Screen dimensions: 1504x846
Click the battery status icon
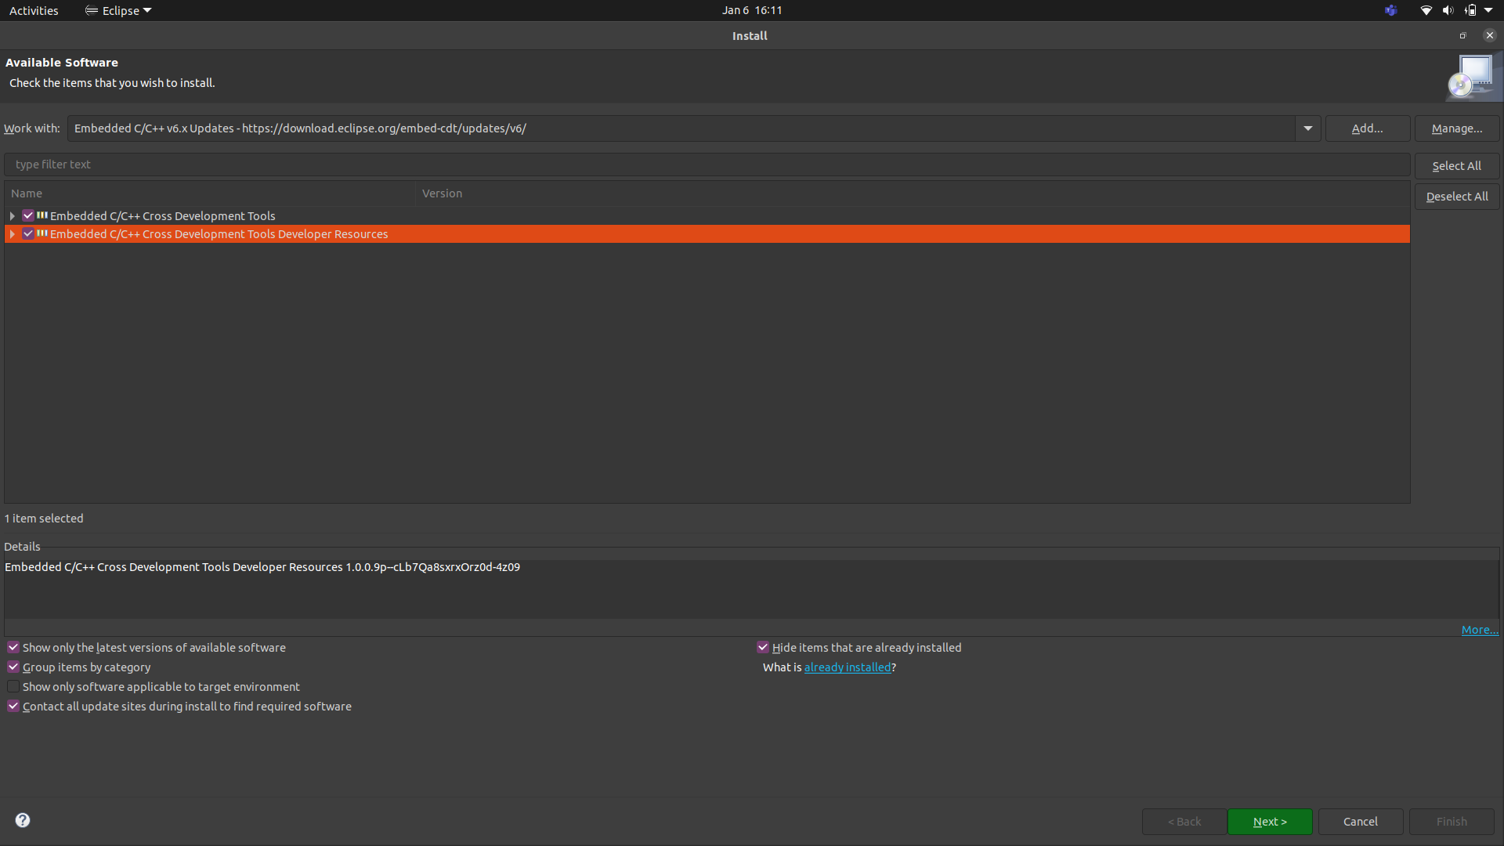[1470, 10]
